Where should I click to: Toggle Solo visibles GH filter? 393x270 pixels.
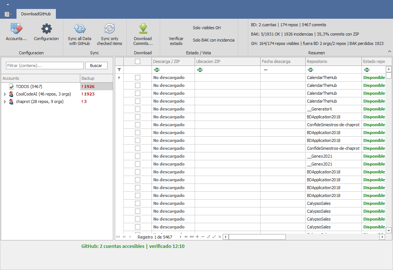[207, 28]
